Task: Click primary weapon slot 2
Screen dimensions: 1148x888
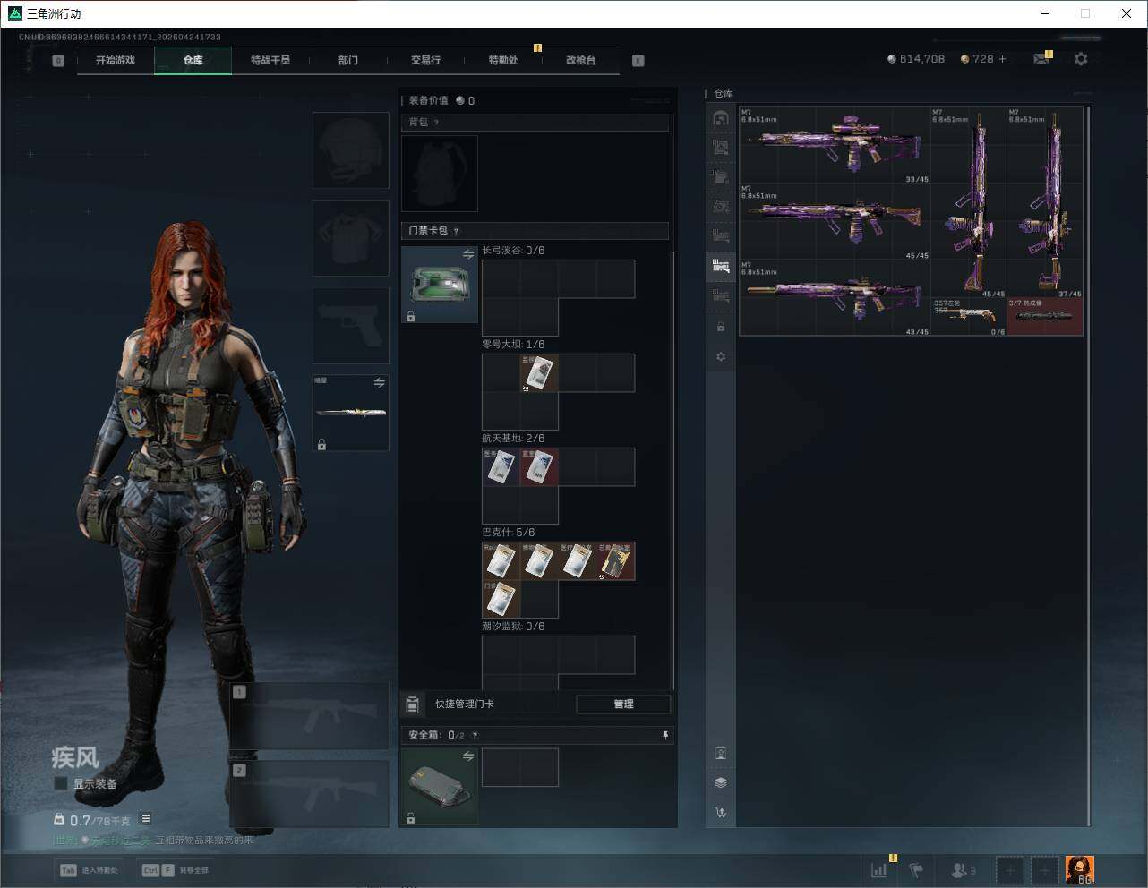Action: [309, 794]
